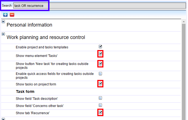
Task: Click the blue plus expand-all icon
Action: [x=6, y=15]
